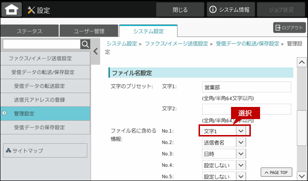Click the ファクス/イメージ送信設定 breadcrumb link

pos(176,44)
